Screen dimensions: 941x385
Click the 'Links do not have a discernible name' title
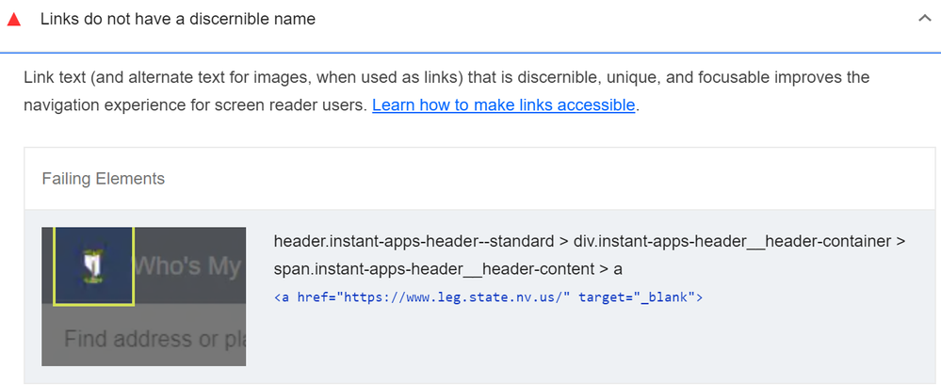[178, 19]
